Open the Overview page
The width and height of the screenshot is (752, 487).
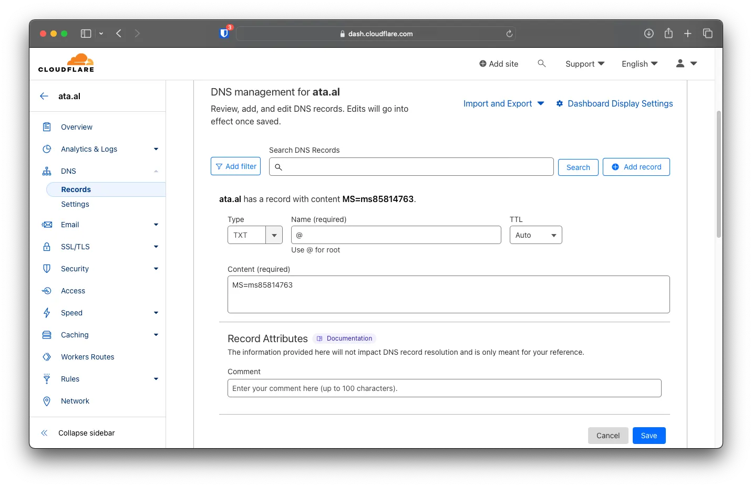click(x=77, y=127)
